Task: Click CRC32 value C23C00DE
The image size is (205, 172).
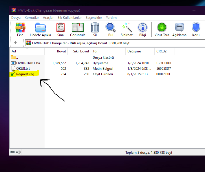Action: tap(164, 63)
